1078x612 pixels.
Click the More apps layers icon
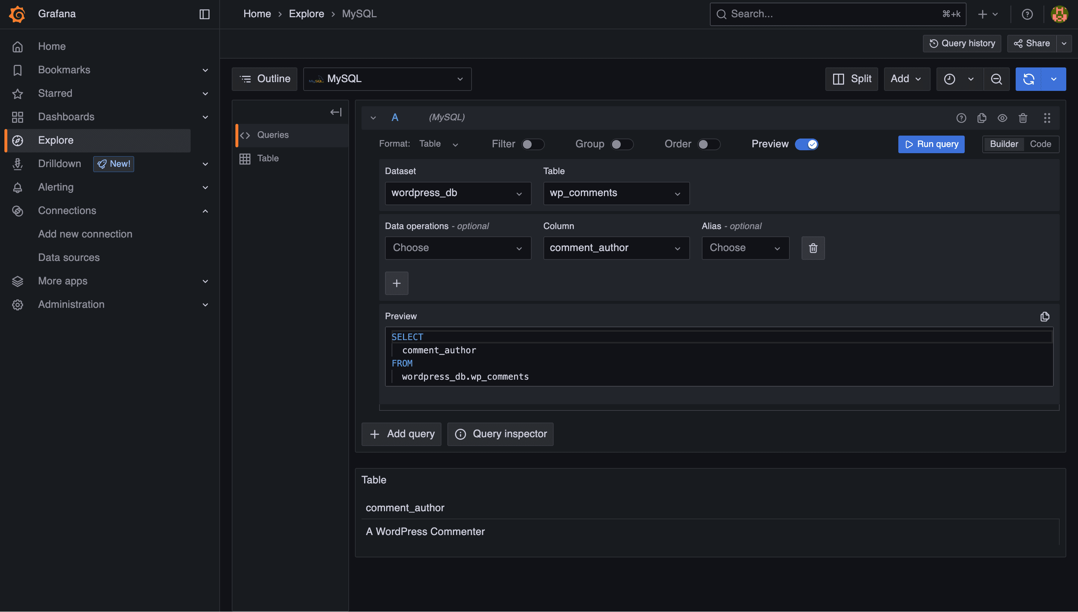point(18,281)
